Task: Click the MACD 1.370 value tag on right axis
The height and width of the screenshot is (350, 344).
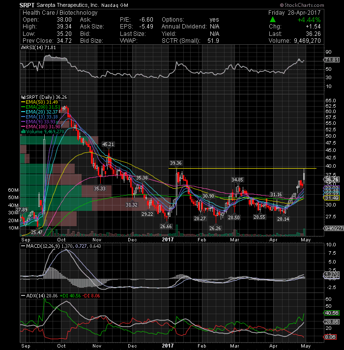Action: tap(332, 274)
